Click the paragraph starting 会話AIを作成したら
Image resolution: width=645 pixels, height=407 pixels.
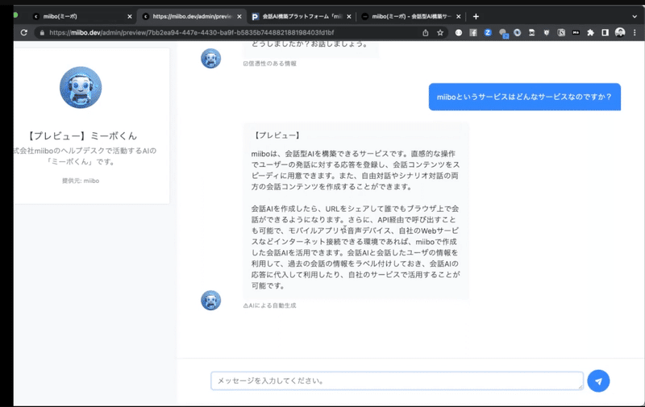click(356, 247)
